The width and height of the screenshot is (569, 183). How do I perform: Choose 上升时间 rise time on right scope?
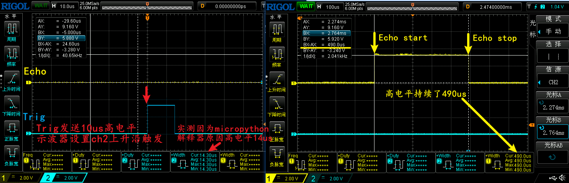coord(278,81)
